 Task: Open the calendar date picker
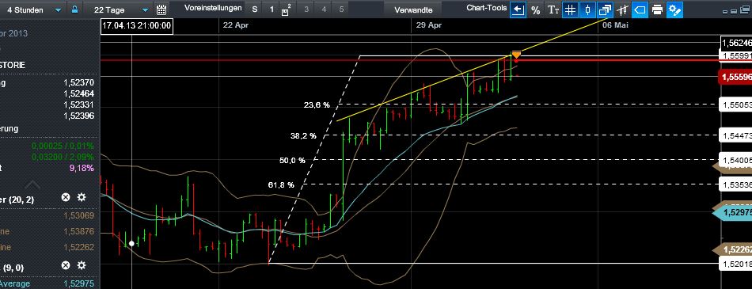tap(161, 10)
